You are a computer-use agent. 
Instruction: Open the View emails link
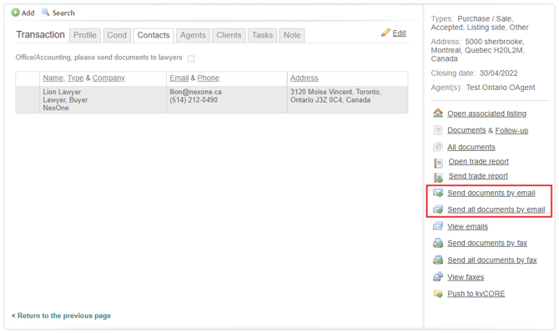click(468, 226)
